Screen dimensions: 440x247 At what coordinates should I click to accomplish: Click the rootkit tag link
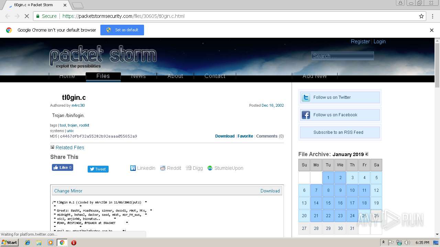point(84,125)
